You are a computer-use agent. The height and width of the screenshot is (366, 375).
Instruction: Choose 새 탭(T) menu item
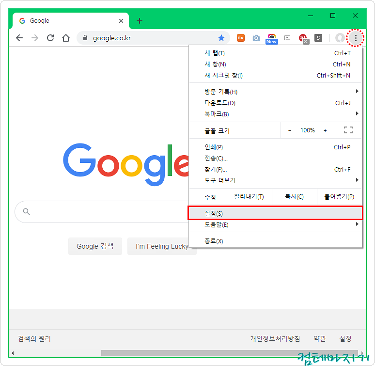point(275,53)
